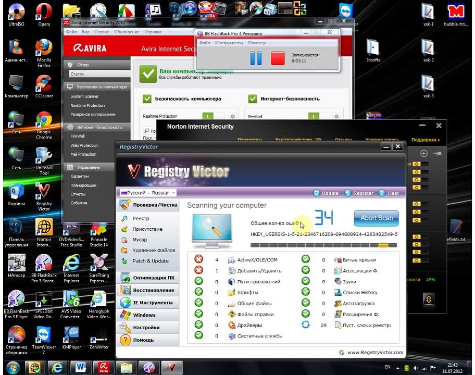Open Удаление Файлов in the sidebar
This screenshot has height=375, width=475.
coord(154,250)
